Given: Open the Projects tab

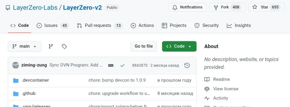Looking at the screenshot, I should pyautogui.click(x=174, y=25).
